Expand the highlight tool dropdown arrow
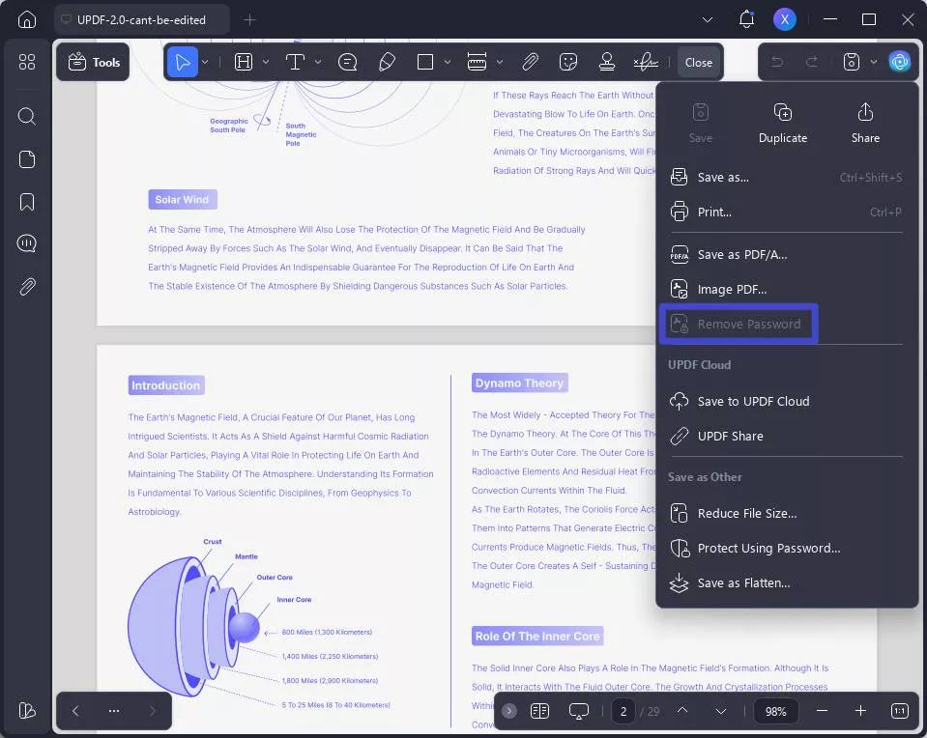 (266, 62)
